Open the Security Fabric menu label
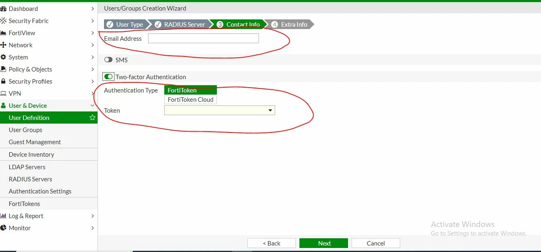541x252 pixels. click(x=29, y=21)
